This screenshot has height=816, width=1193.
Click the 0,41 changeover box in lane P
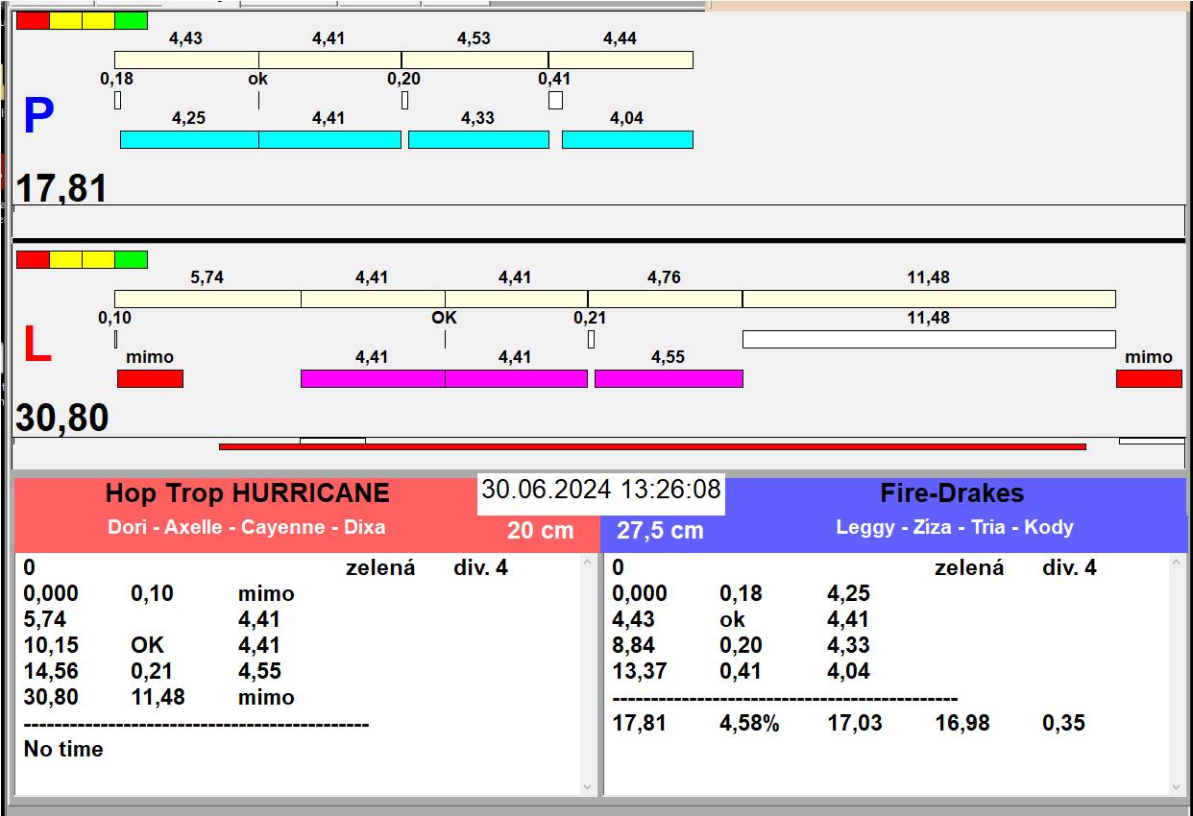click(x=555, y=100)
